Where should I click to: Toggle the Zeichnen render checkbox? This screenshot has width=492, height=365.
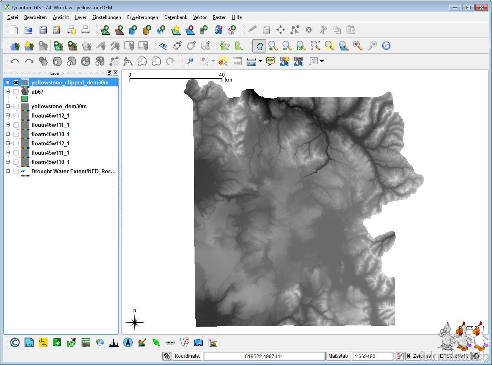pos(408,356)
